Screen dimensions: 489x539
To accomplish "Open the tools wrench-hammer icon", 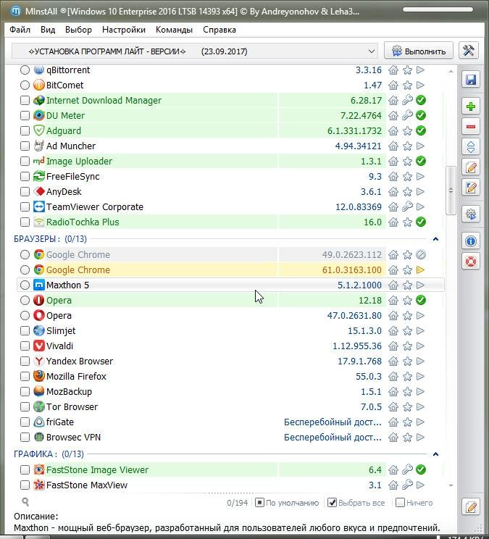I will click(469, 51).
